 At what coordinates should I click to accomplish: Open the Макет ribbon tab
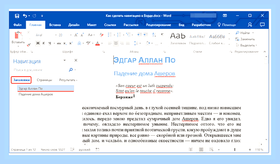[92, 25]
